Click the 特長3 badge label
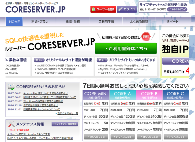The width and height of the screenshot is (195, 142). coord(102,60)
